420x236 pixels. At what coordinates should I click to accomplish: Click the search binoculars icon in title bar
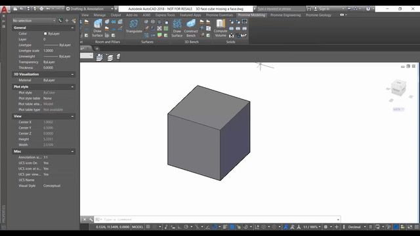tap(309, 9)
